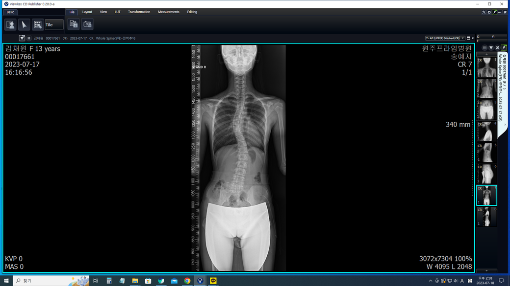The image size is (510, 286).
Task: Open the Transformation menu
Action: tap(139, 12)
